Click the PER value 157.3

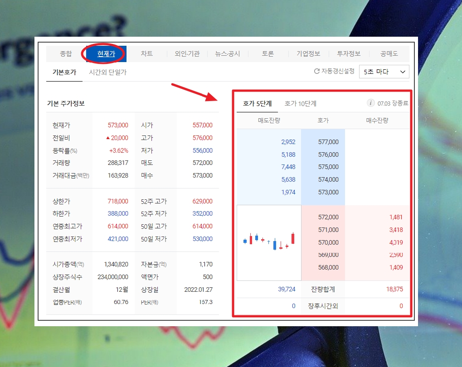click(x=206, y=302)
